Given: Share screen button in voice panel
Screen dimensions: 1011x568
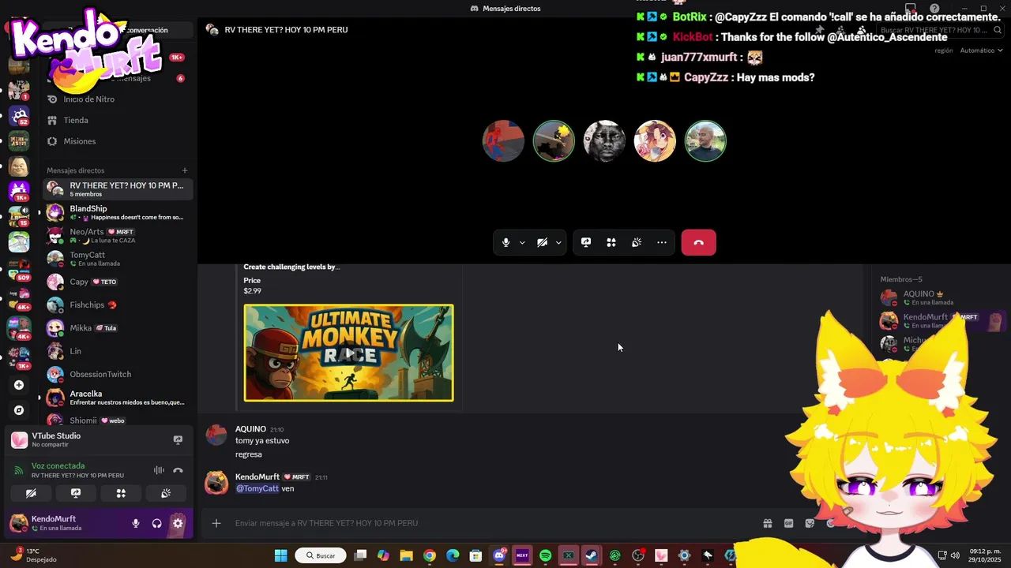Looking at the screenshot, I should click(x=76, y=493).
